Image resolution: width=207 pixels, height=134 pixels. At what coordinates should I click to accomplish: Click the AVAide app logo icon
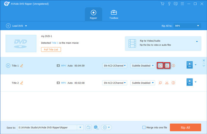point(6,4)
